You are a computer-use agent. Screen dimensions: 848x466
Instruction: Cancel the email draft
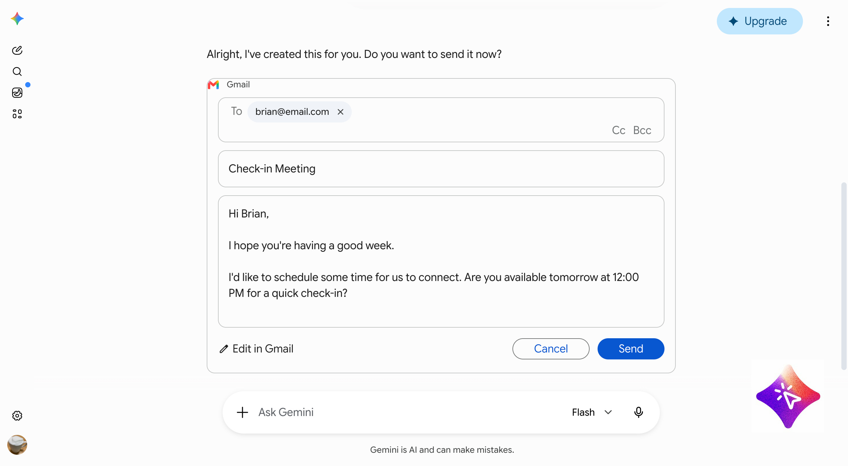tap(551, 349)
